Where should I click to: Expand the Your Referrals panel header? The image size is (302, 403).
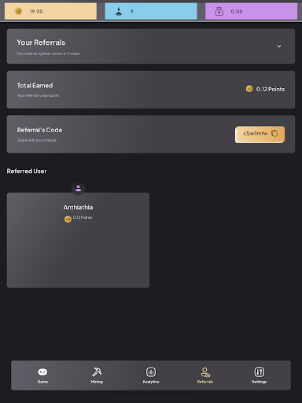pyautogui.click(x=151, y=46)
